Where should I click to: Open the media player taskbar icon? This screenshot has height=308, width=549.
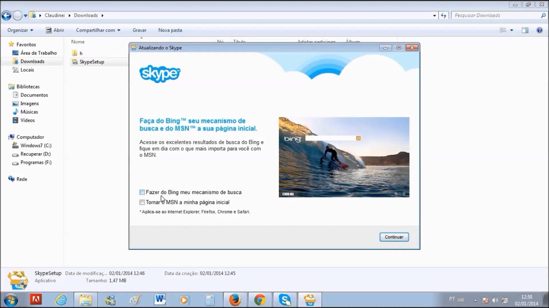pyautogui.click(x=185, y=300)
